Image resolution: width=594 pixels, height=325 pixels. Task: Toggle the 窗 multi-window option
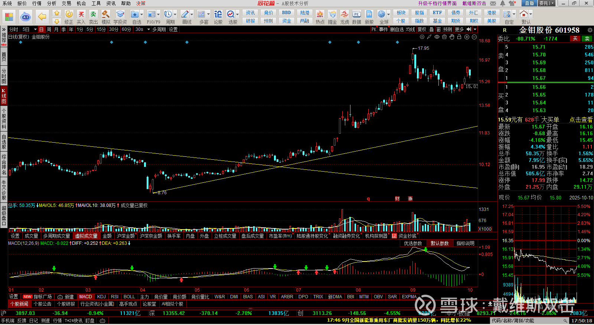(x=438, y=29)
